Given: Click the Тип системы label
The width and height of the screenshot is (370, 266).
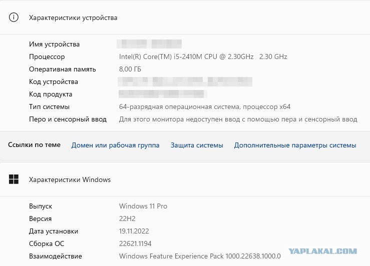Looking at the screenshot, I should click(49, 106).
